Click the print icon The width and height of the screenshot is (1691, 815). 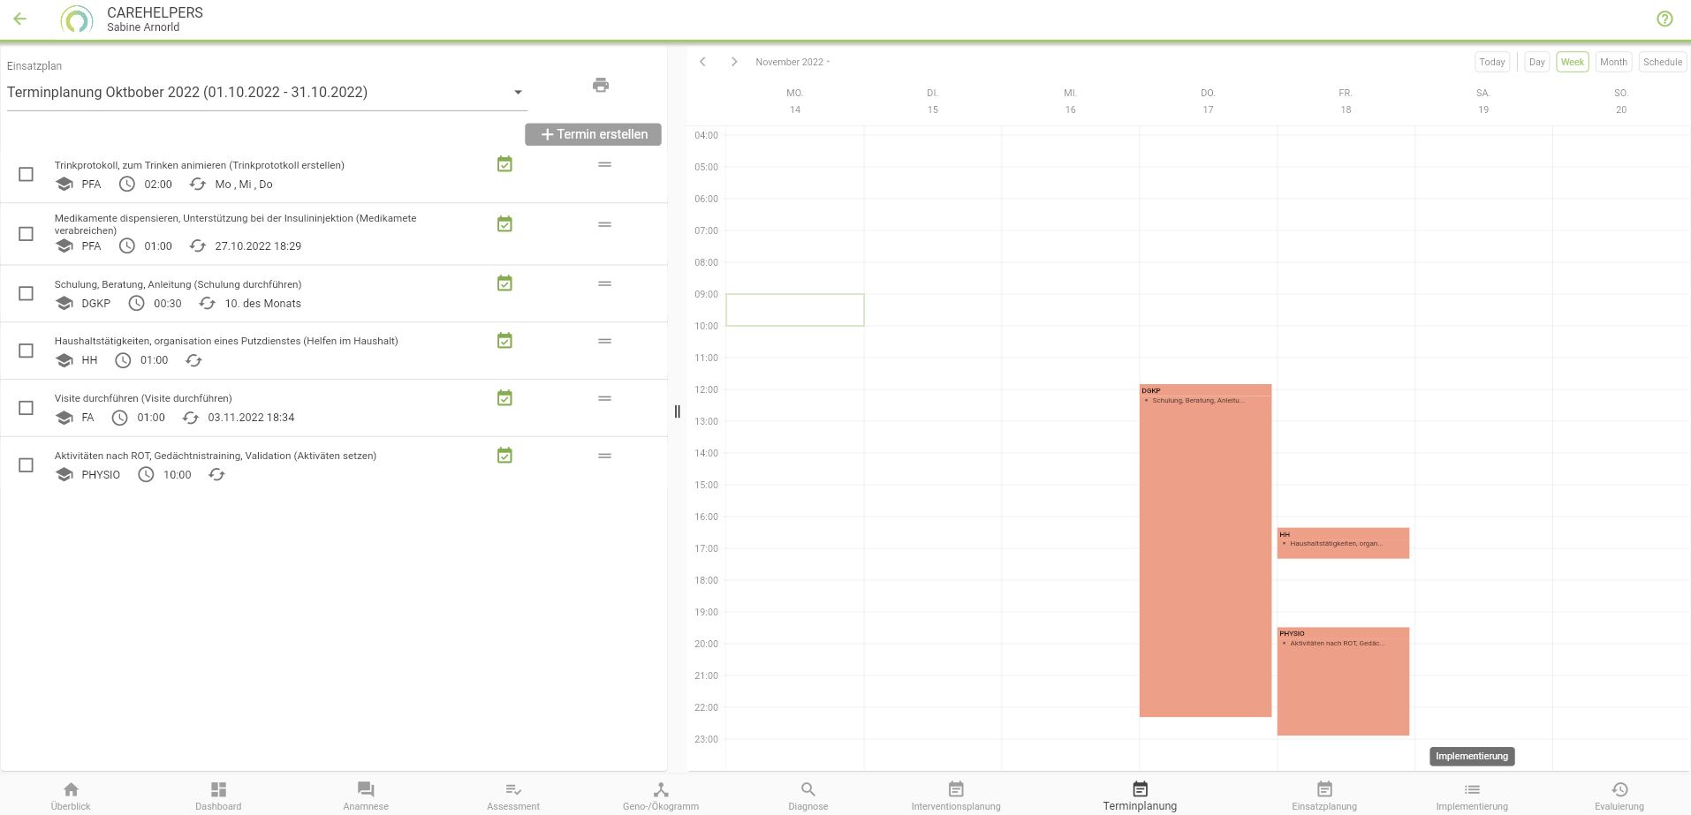[601, 86]
